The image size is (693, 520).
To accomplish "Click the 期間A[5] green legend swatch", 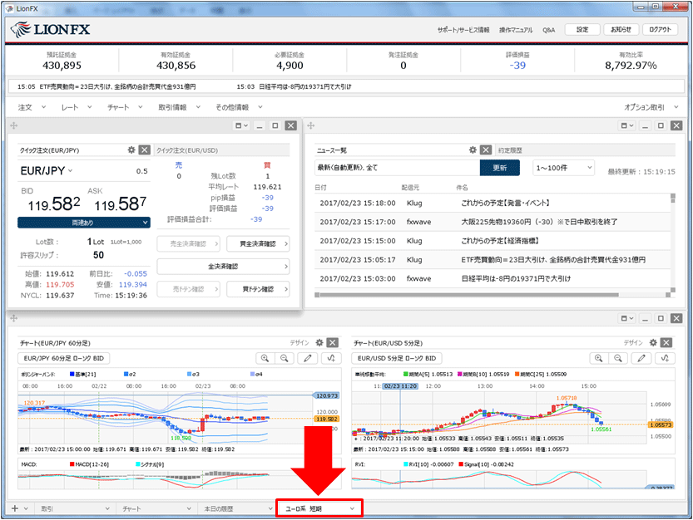I will coord(406,374).
